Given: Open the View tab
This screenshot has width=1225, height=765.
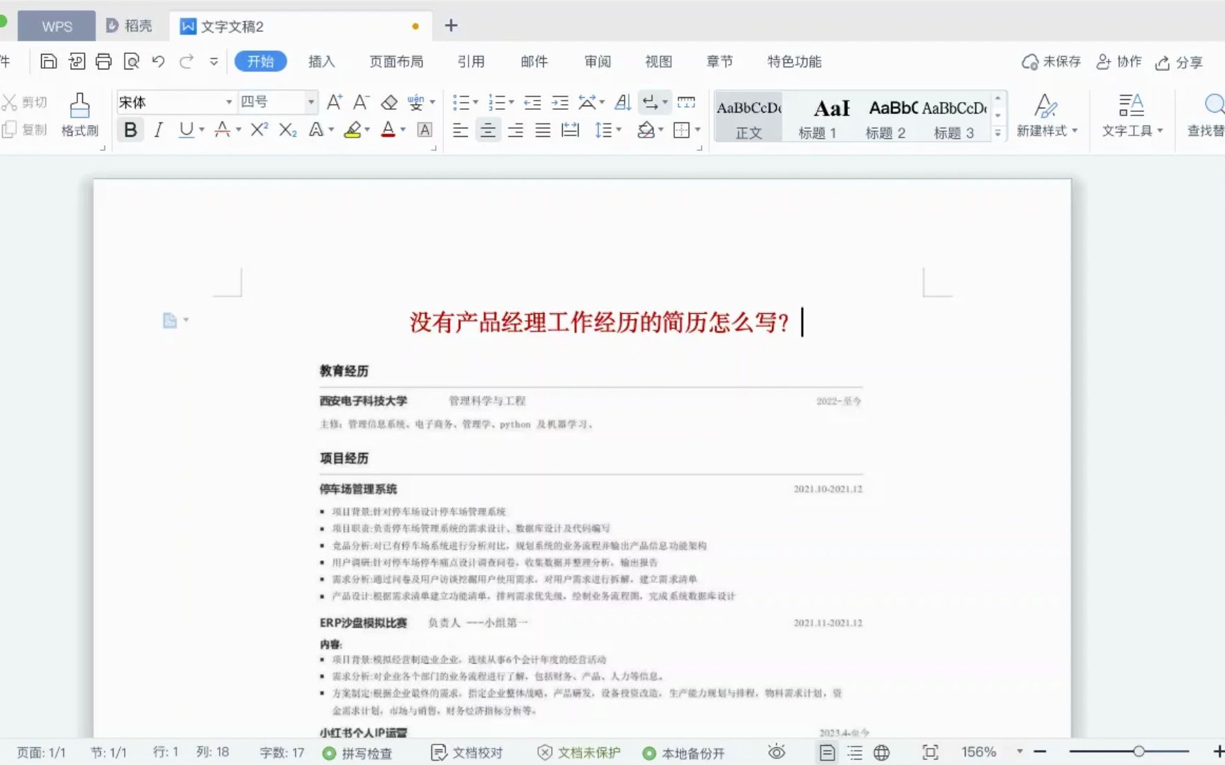Looking at the screenshot, I should (659, 62).
